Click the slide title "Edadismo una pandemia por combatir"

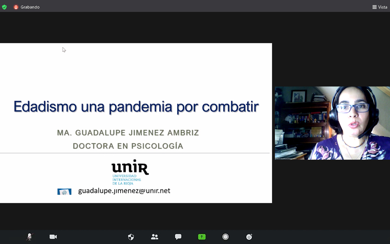(x=136, y=106)
